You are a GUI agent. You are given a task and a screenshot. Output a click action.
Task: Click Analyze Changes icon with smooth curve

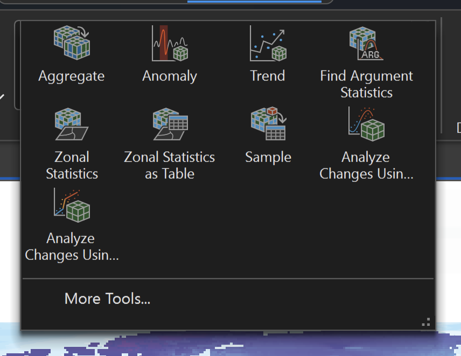click(366, 124)
